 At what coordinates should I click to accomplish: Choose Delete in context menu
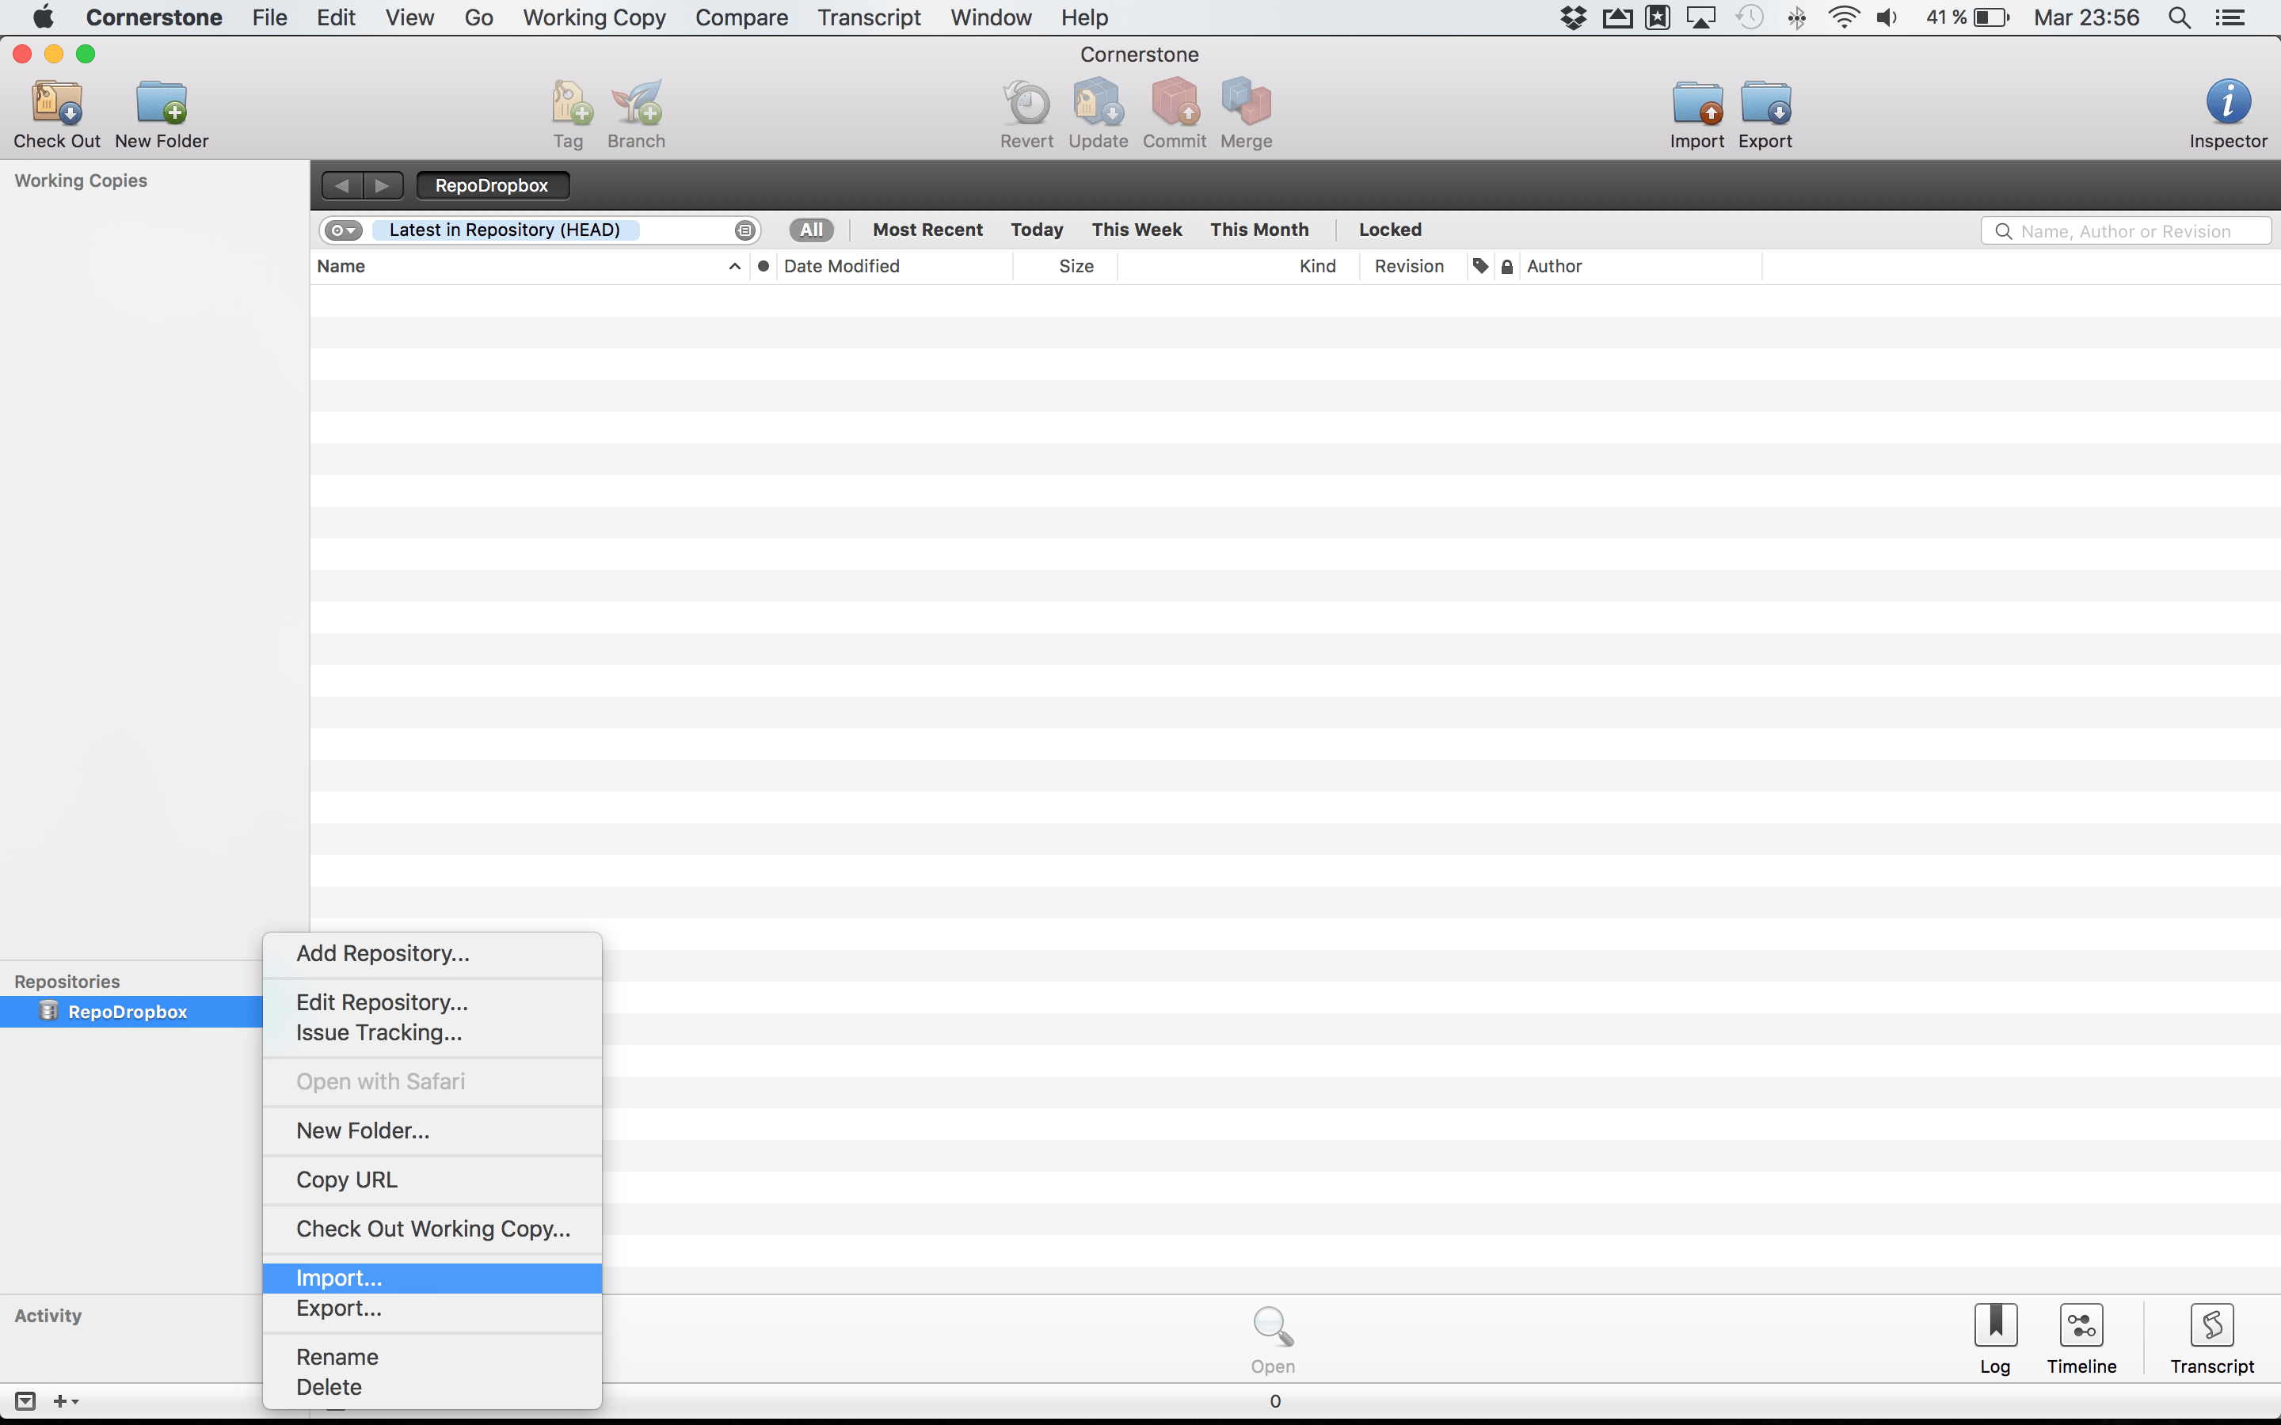432,1387
